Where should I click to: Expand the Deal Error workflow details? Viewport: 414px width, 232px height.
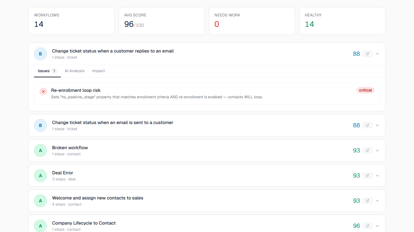[x=377, y=176]
